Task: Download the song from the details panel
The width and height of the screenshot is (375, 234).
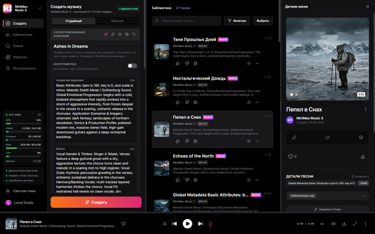Action: 363,157
